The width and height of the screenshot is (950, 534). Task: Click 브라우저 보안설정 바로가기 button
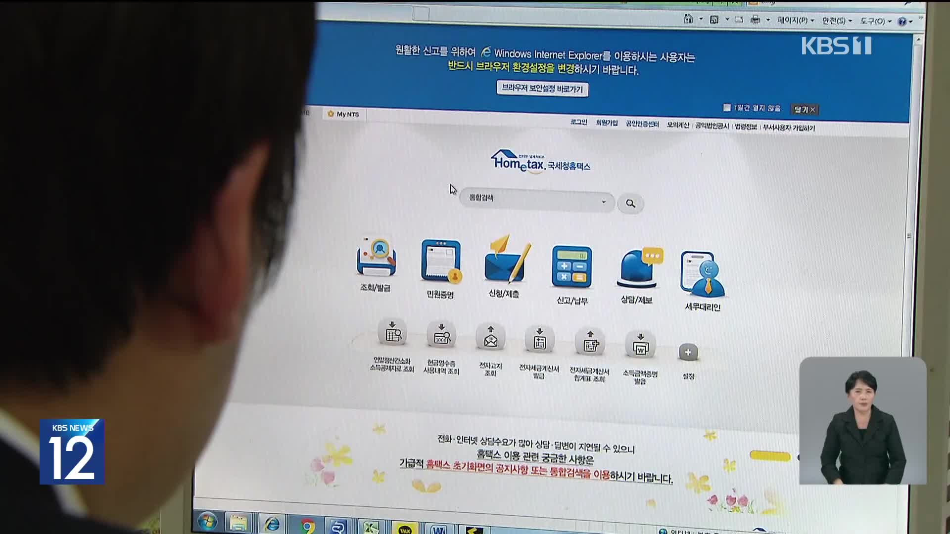pos(542,89)
